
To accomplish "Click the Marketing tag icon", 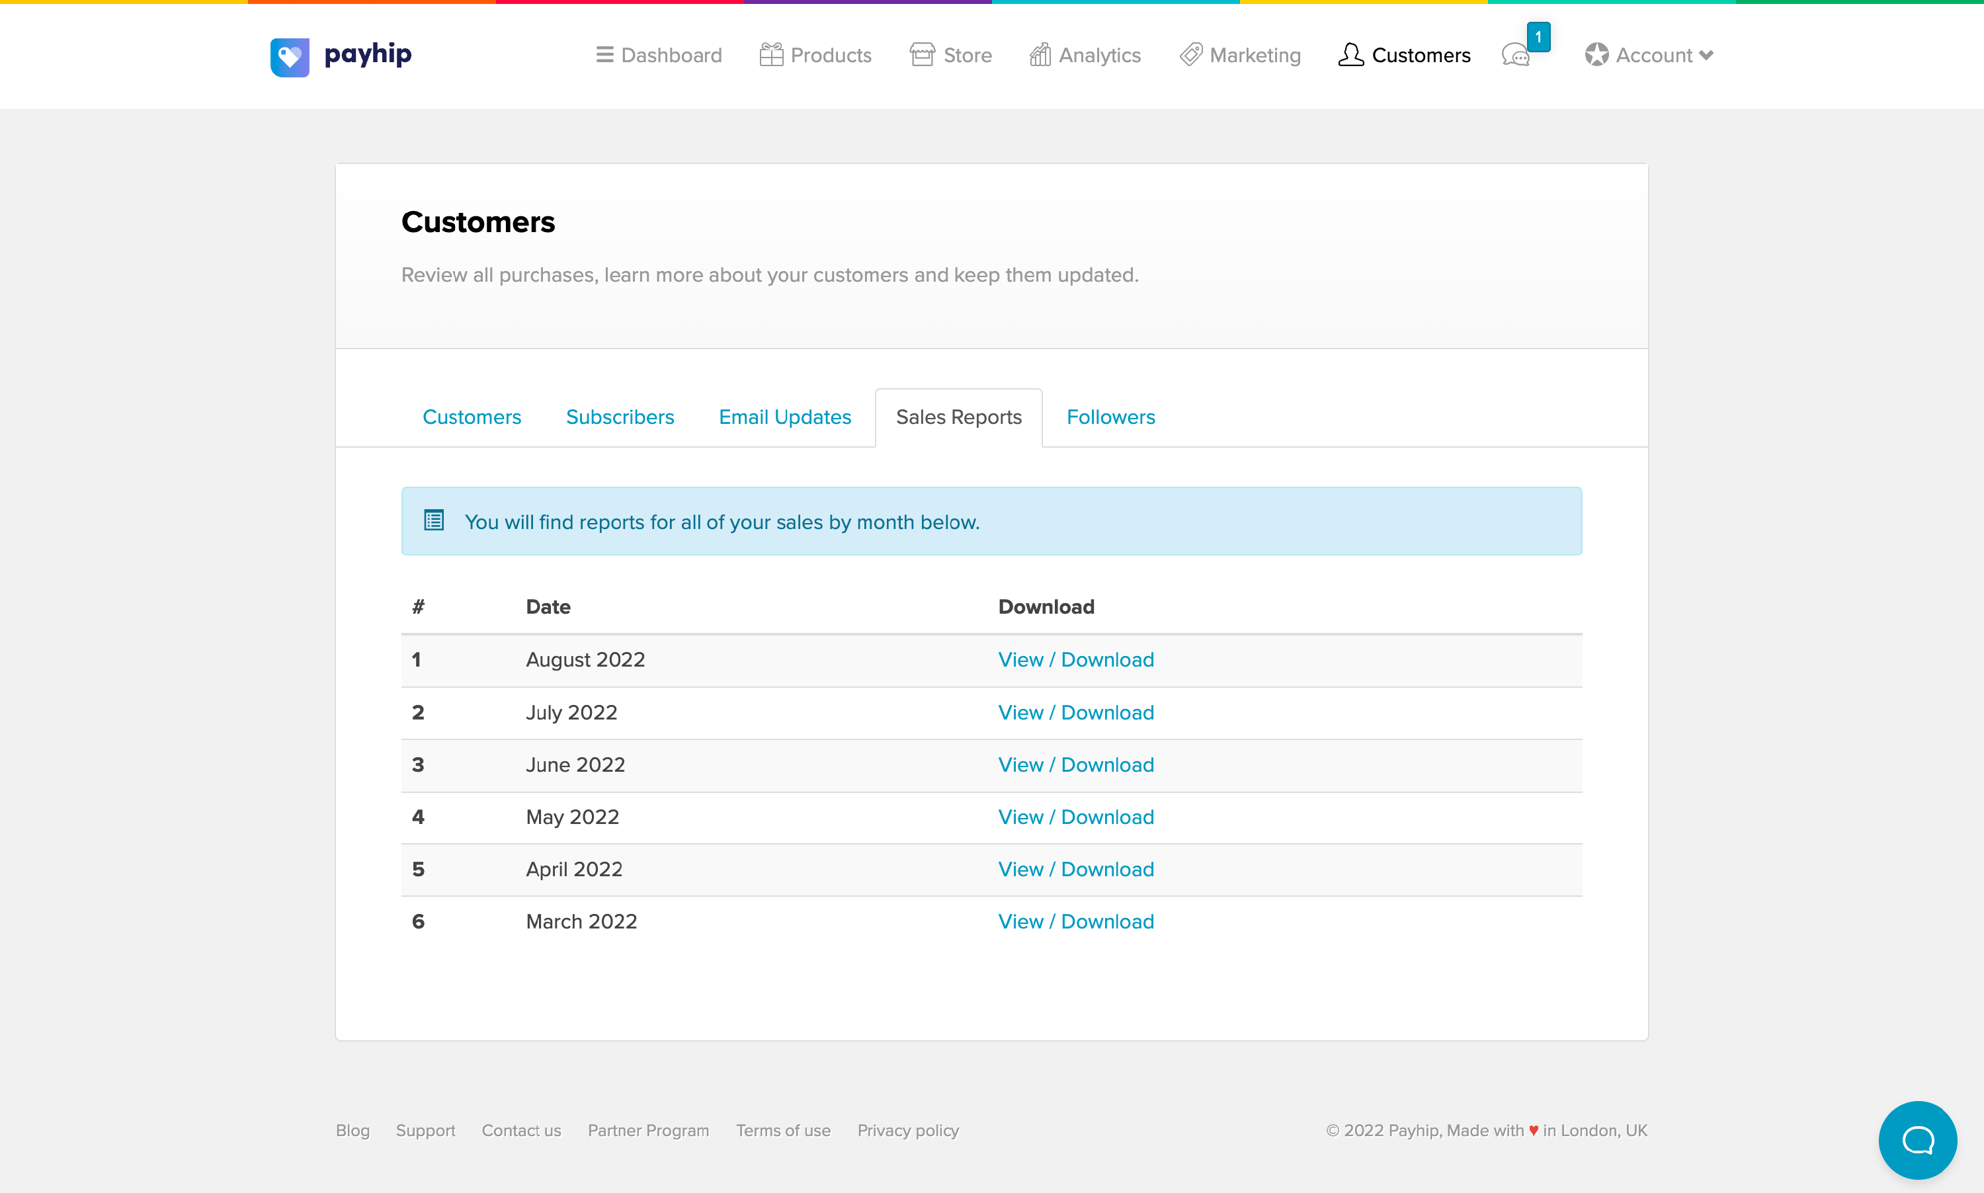I will (x=1190, y=54).
